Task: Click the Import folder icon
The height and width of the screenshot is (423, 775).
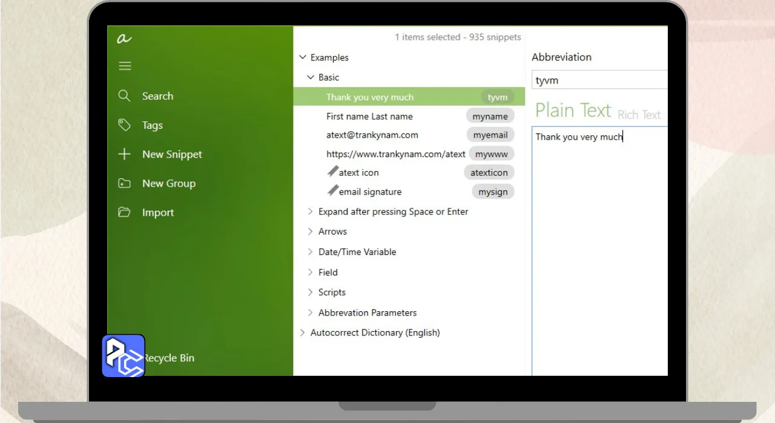Action: click(x=124, y=212)
